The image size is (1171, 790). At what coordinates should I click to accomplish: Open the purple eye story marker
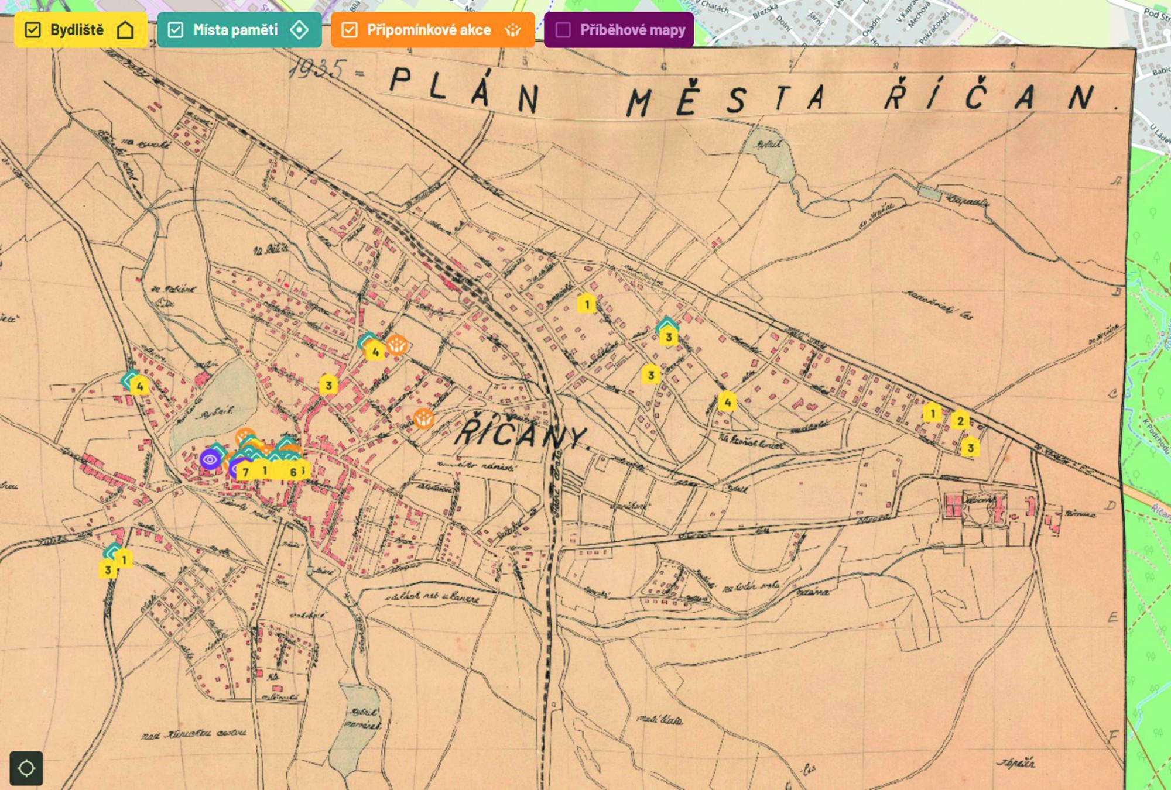click(210, 459)
